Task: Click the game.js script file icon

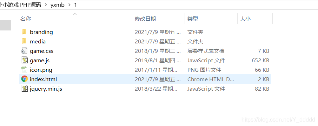Action: 24,60
